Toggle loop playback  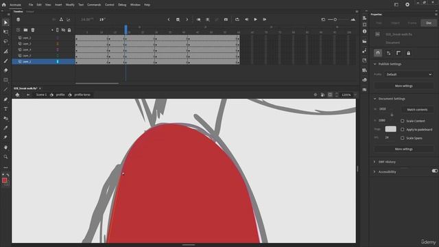[x=237, y=20]
